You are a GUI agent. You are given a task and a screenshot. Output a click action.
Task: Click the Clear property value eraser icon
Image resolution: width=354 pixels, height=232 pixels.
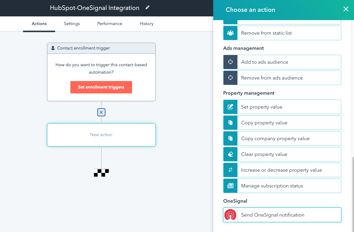[230, 154]
